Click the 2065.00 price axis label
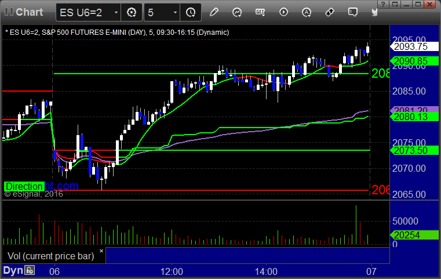The width and height of the screenshot is (441, 279). 409,194
